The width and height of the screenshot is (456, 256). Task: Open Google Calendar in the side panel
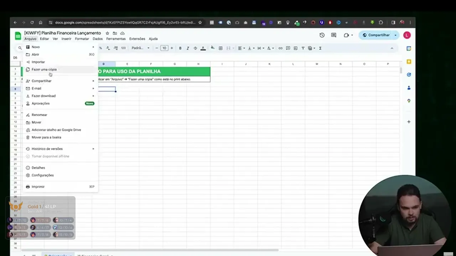pyautogui.click(x=409, y=48)
